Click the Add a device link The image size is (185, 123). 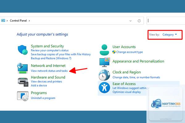[x=39, y=85]
